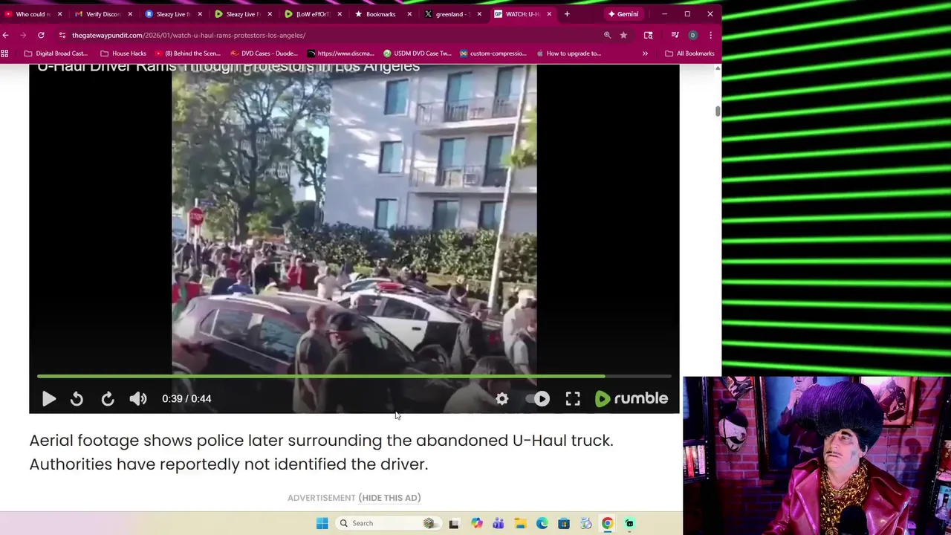Open the Gemini button

point(623,14)
